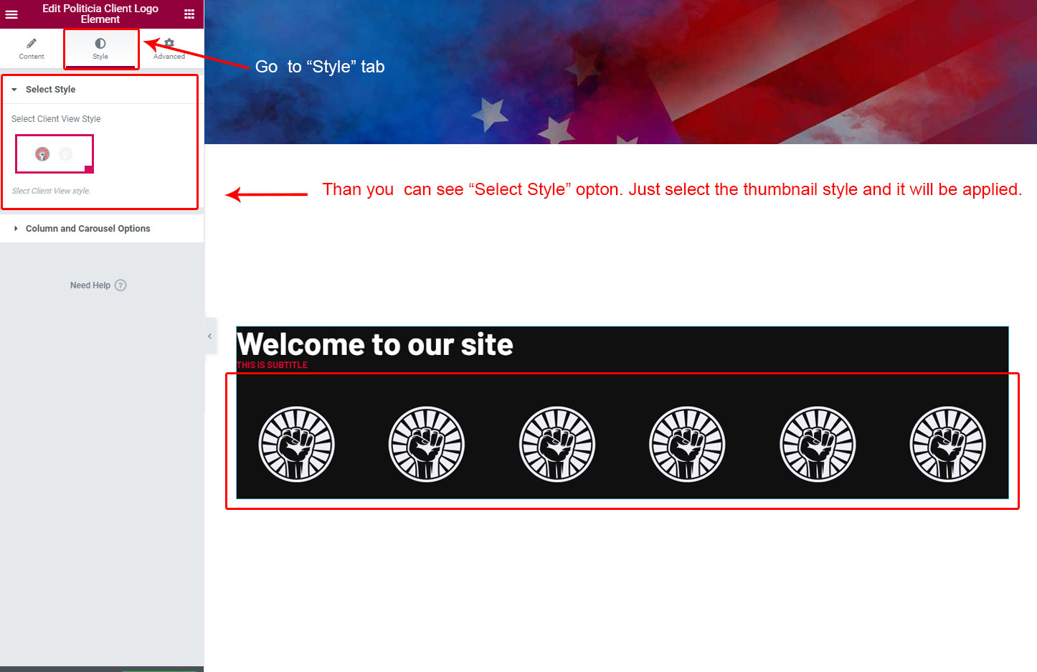Choose the red client view style thumbnail

[x=42, y=153]
